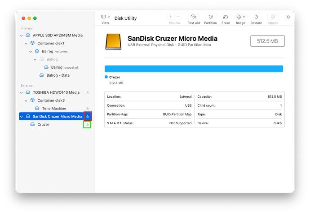Click the 512.5 MB capacity box
Image resolution: width=310 pixels, height=214 pixels.
(267, 41)
